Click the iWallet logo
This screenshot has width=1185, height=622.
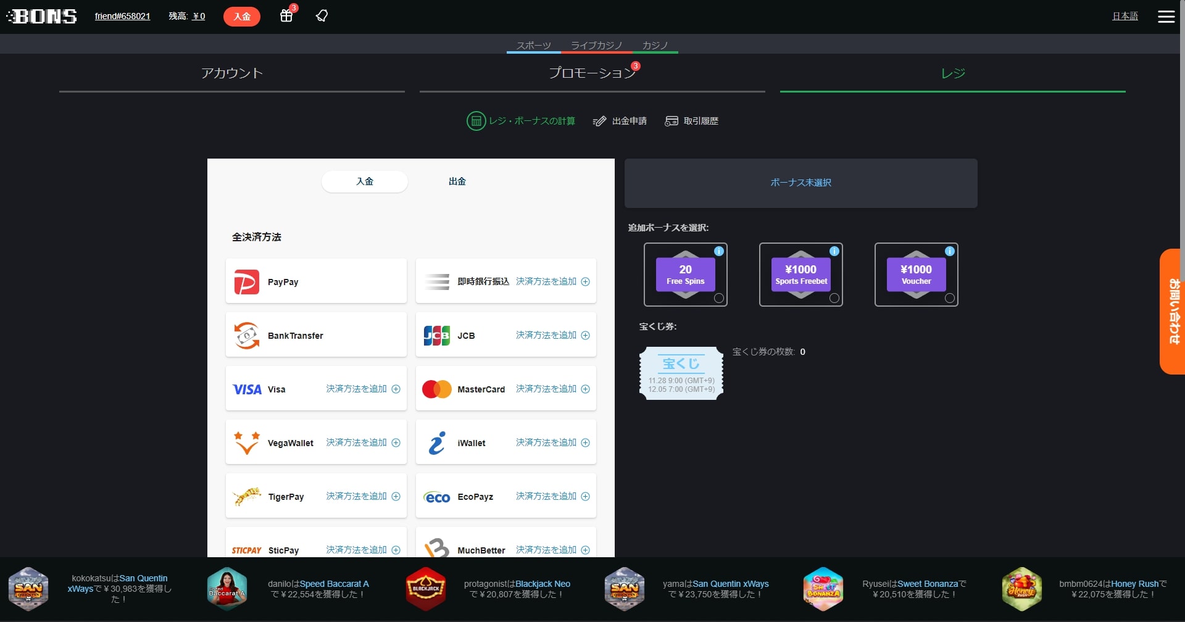pyautogui.click(x=437, y=443)
